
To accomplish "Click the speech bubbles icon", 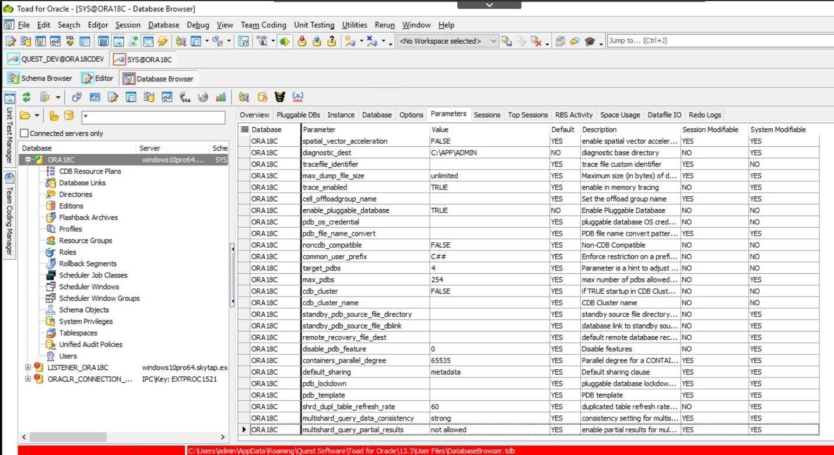I will (x=574, y=41).
